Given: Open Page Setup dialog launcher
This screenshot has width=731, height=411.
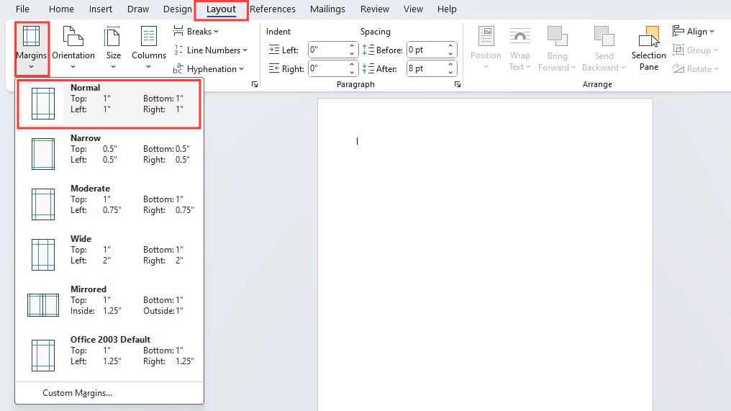Looking at the screenshot, I should 255,84.
